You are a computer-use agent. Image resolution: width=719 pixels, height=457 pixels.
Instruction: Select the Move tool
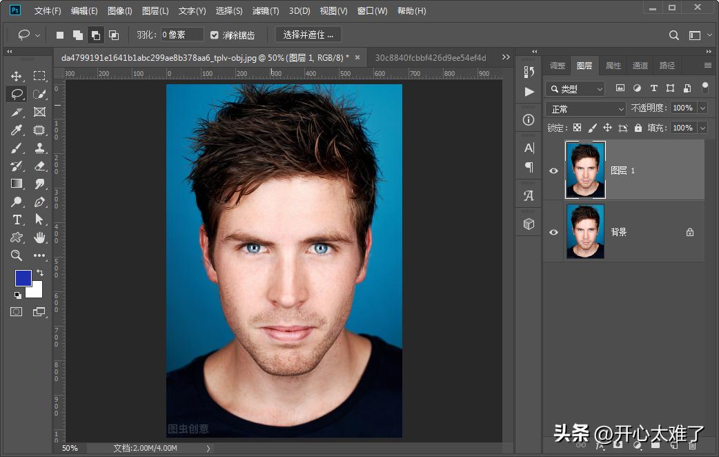pos(17,76)
